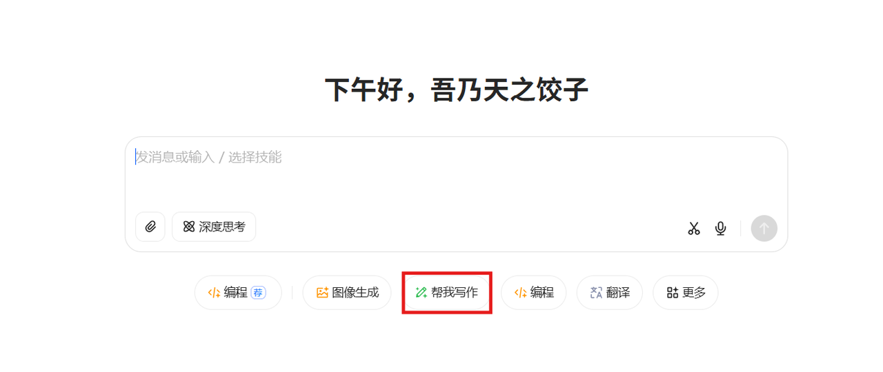Click the atom icon beside 深度思考
This screenshot has height=372, width=883.
189,227
